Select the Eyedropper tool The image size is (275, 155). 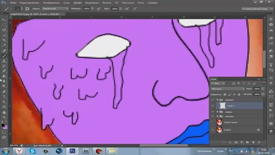4,45
